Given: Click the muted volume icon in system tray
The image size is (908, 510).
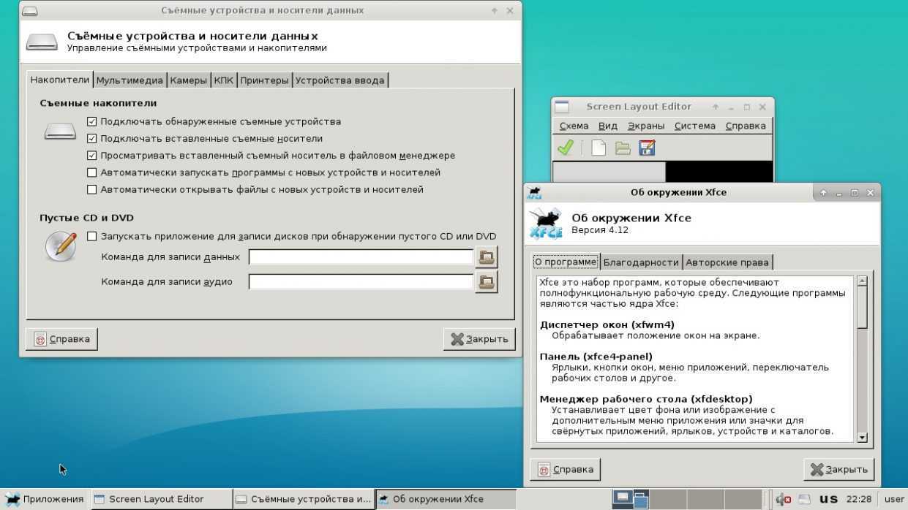Looking at the screenshot, I should coord(783,499).
